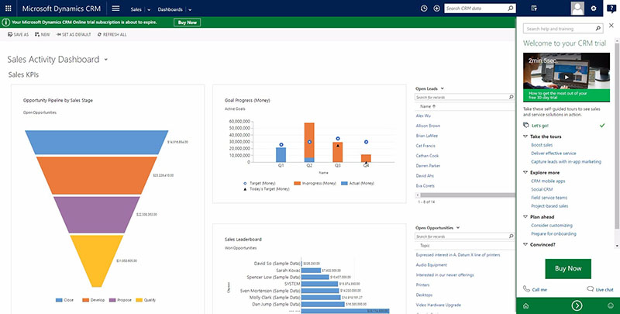Open the Audio Equipment opportunity
This screenshot has width=620, height=314.
pyautogui.click(x=432, y=265)
